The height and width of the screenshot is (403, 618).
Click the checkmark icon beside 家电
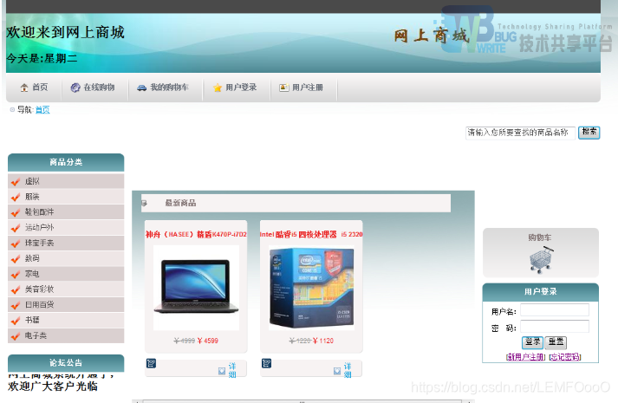pos(16,274)
